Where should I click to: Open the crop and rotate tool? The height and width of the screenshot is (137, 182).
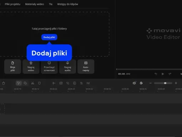pyautogui.click(x=68, y=83)
